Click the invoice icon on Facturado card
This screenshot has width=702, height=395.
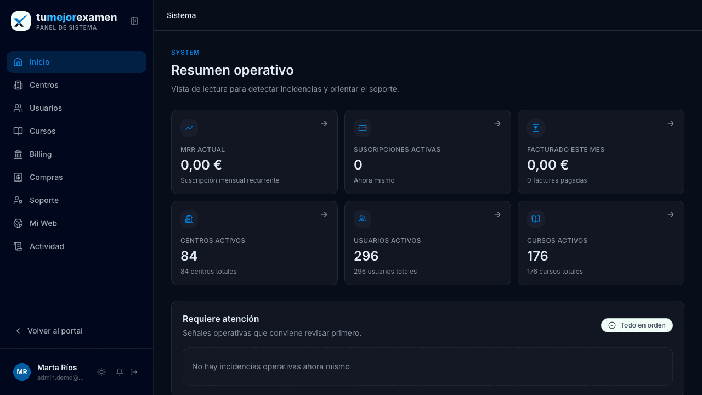pyautogui.click(x=536, y=128)
